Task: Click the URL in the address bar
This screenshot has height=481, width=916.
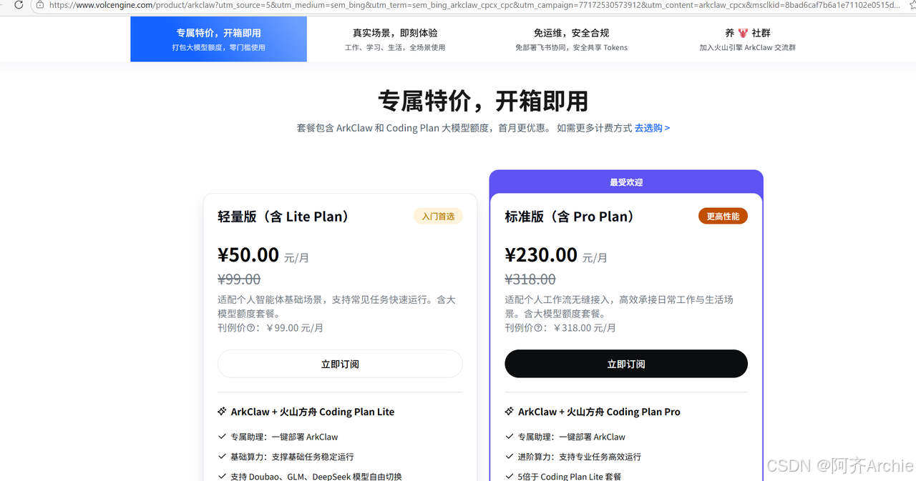Action: pyautogui.click(x=286, y=6)
